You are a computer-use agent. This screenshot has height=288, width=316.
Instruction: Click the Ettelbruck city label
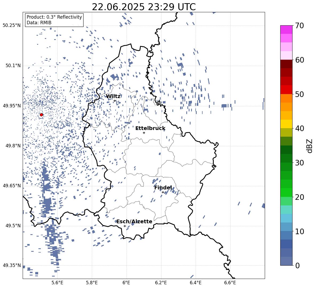point(150,128)
